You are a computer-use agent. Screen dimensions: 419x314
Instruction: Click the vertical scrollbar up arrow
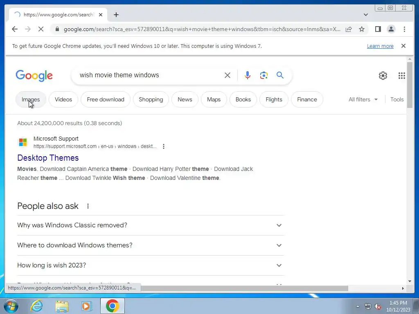410,59
